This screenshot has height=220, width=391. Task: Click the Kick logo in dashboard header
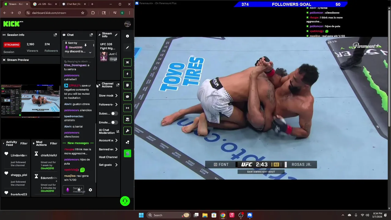(13, 24)
